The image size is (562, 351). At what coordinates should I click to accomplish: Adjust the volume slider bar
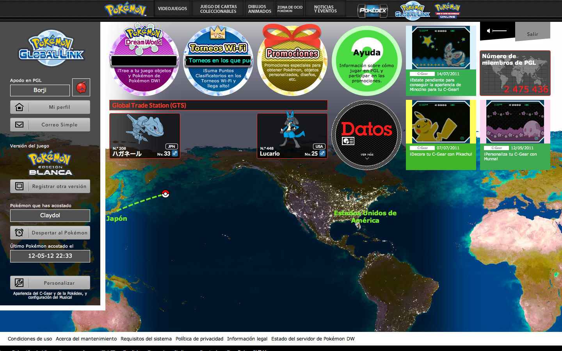coord(500,31)
